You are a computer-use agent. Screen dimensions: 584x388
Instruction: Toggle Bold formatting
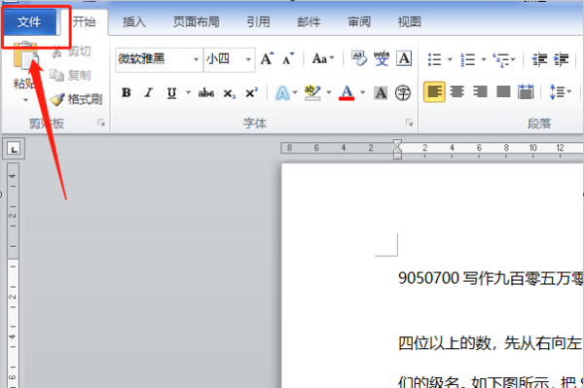127,92
